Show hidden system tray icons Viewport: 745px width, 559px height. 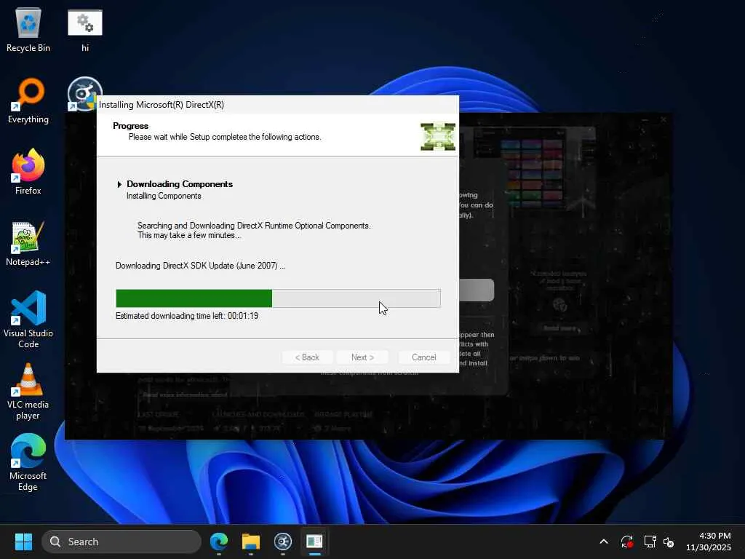click(x=603, y=542)
